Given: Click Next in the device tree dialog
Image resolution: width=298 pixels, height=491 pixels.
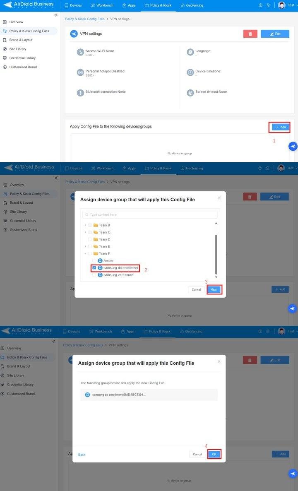Looking at the screenshot, I should (214, 290).
